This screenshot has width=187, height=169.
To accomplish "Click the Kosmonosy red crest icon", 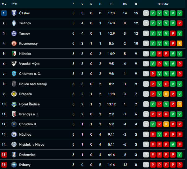I will [14, 43].
